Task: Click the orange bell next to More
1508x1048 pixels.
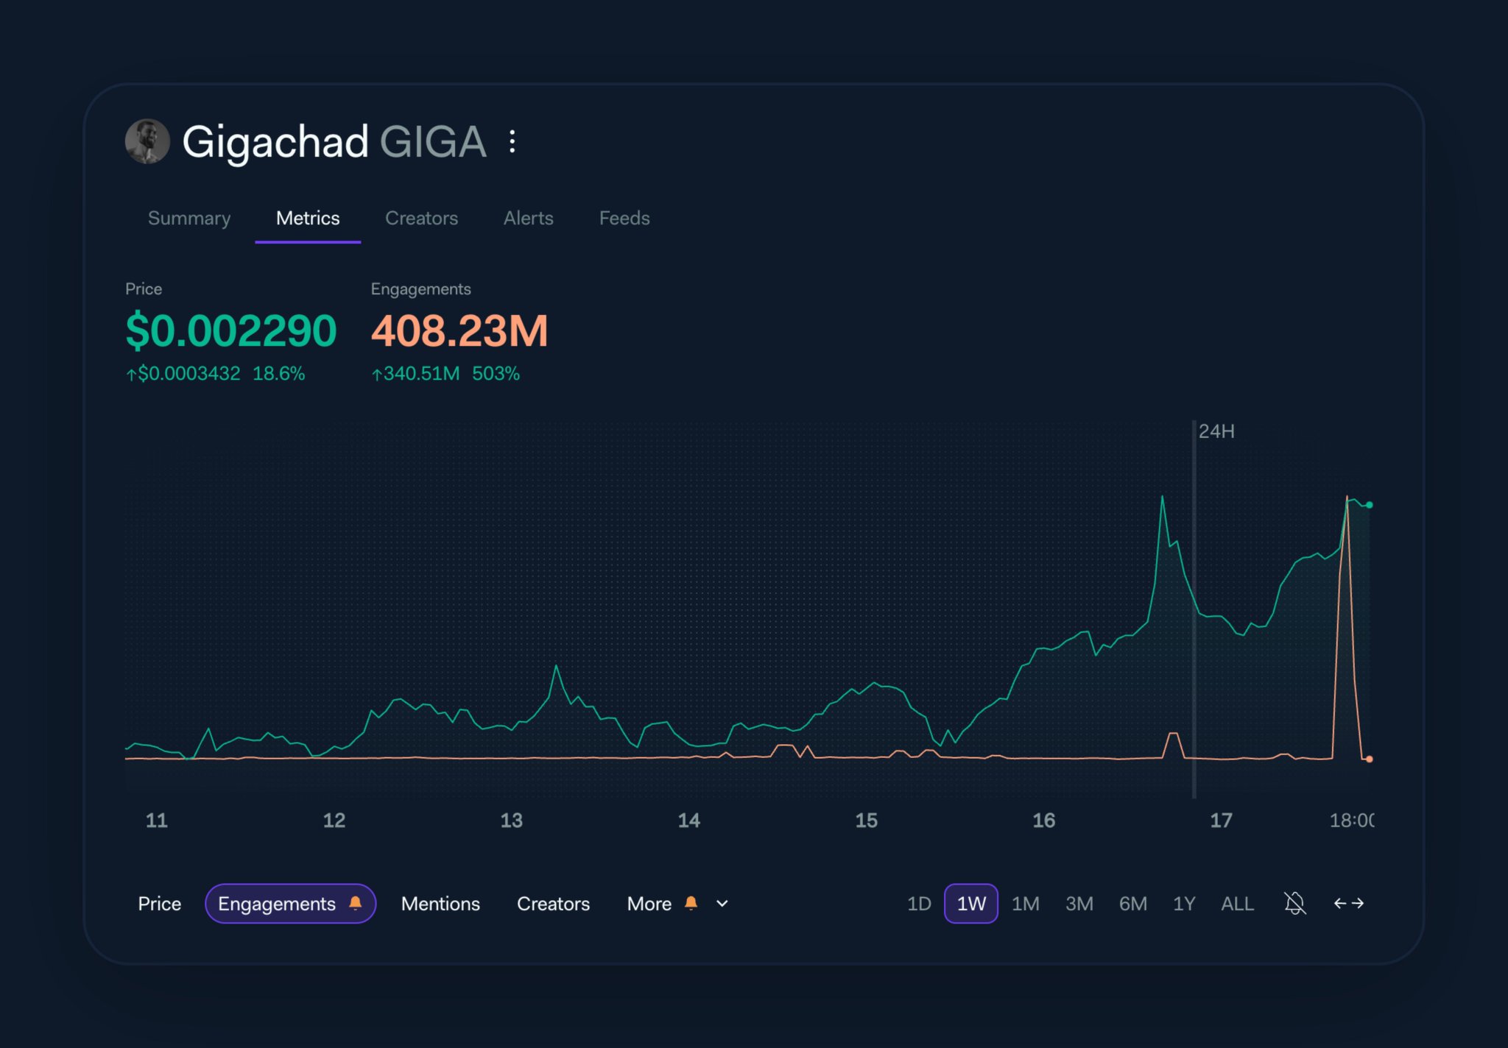Action: point(691,903)
